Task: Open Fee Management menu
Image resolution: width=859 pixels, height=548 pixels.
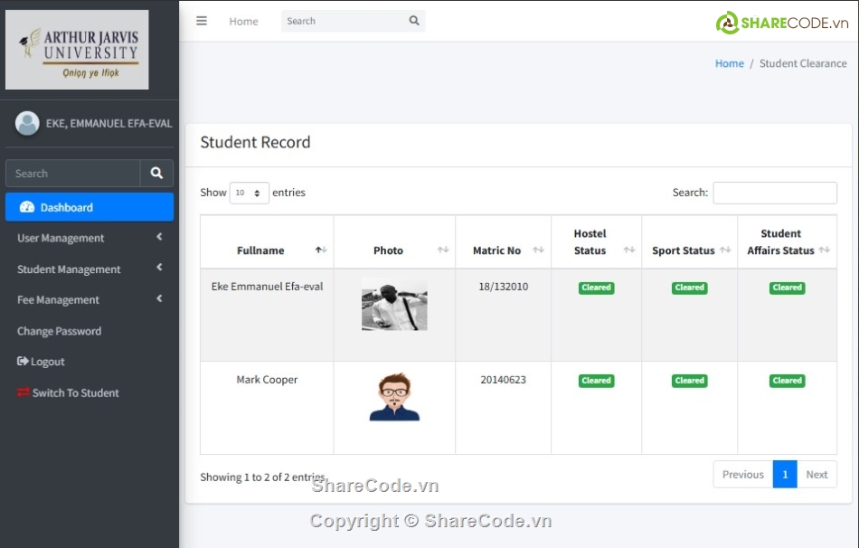Action: [90, 299]
